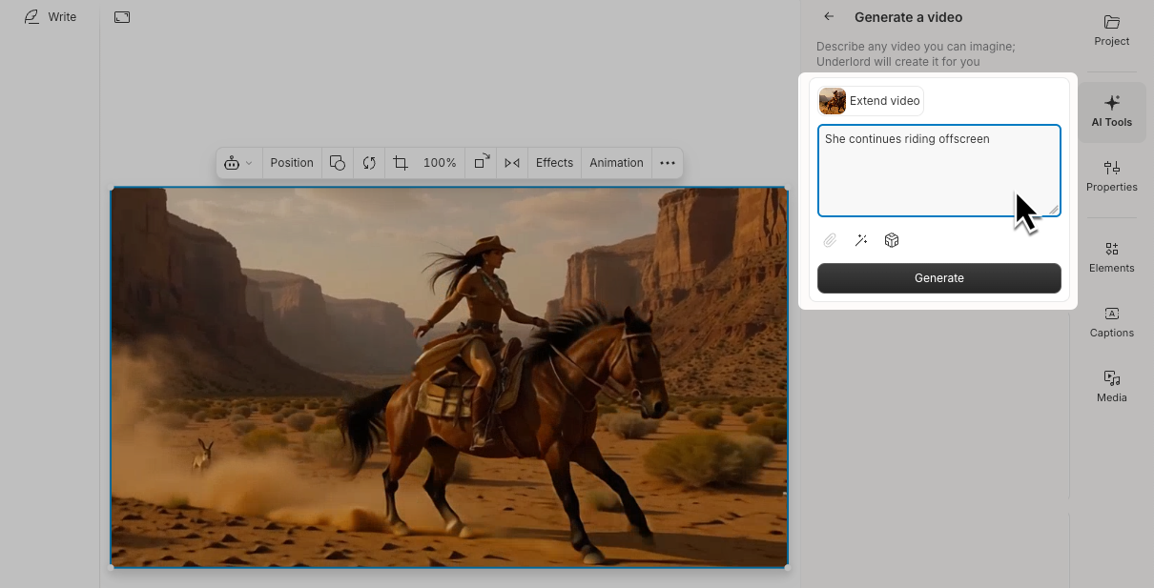The width and height of the screenshot is (1154, 588).
Task: Click the resize corner icon in the toolbar
Action: pyautogui.click(x=483, y=163)
